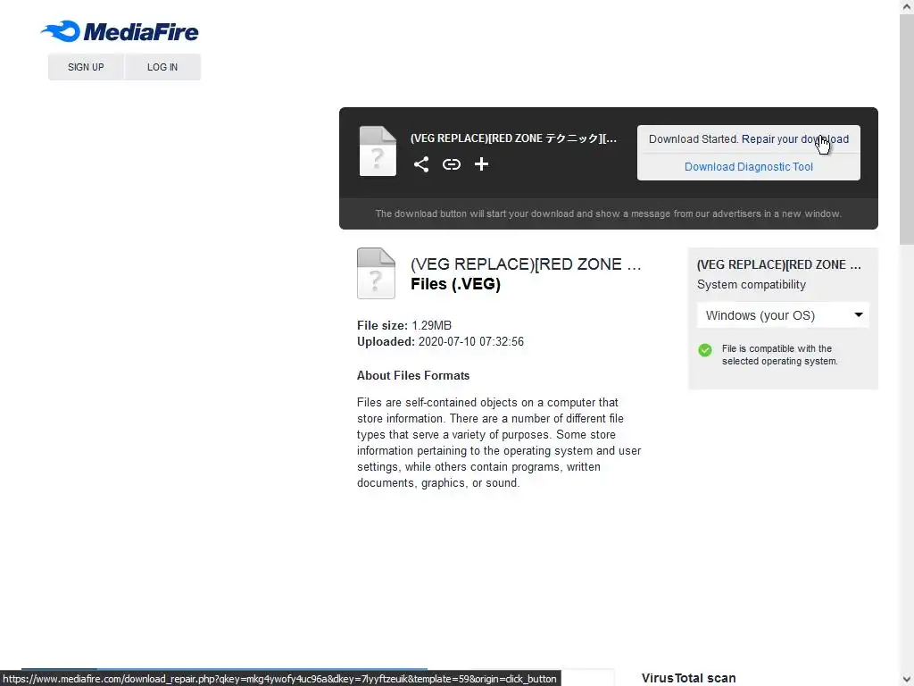The height and width of the screenshot is (686, 914).
Task: Click the System compatibility label
Action: click(x=752, y=285)
